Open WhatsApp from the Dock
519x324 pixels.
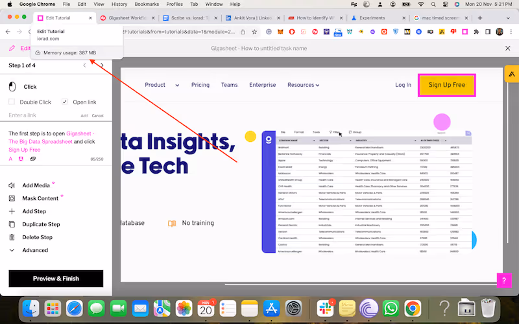[391, 308]
